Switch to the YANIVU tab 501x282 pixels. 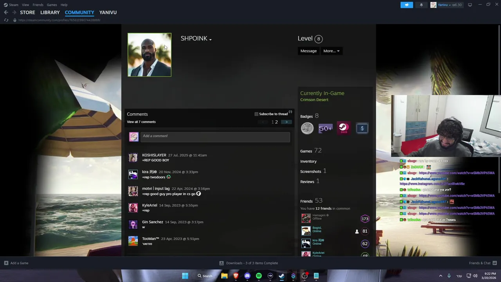pos(108,13)
